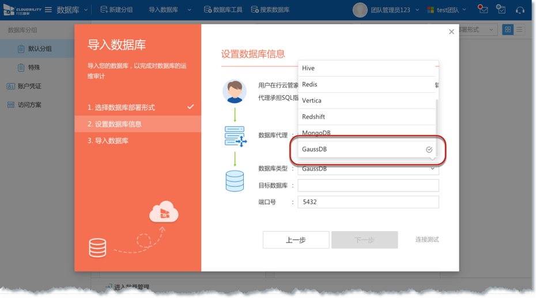Switch to list view layout icon
This screenshot has height=298, width=536.
[x=519, y=30]
